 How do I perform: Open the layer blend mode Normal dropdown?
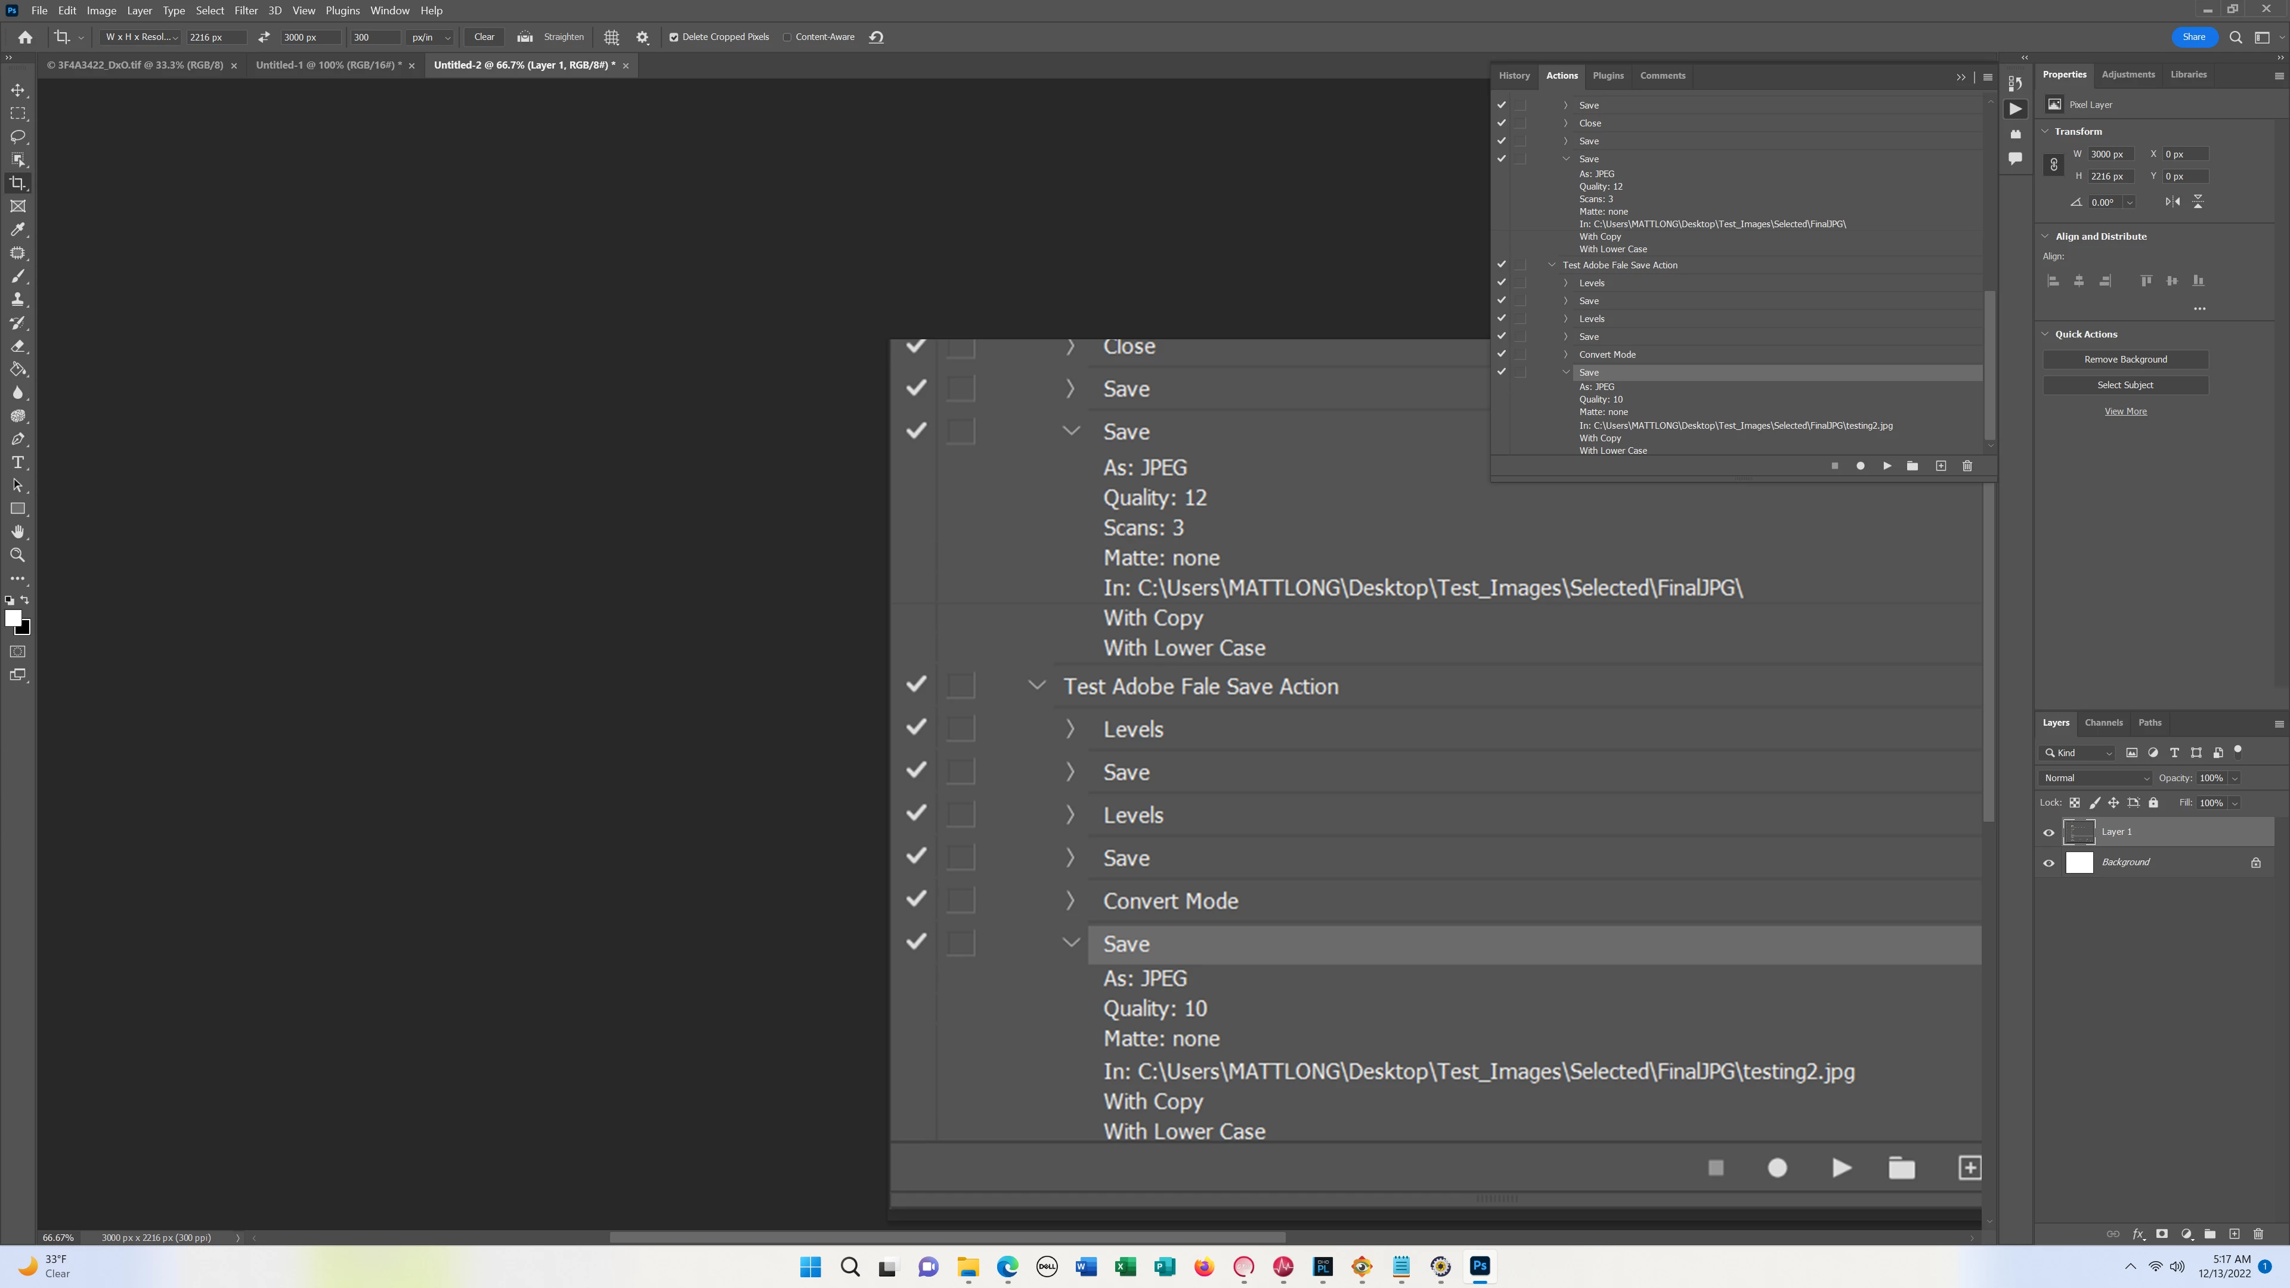coord(2094,778)
